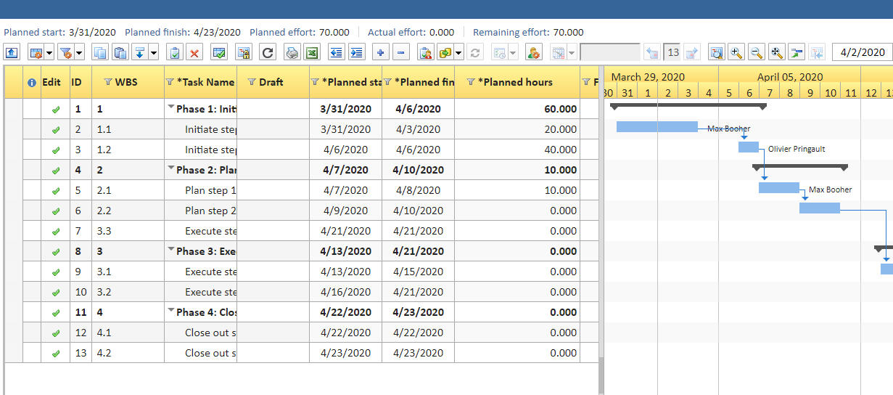
Task: Click the filter settings funnel icon
Action: pos(66,52)
